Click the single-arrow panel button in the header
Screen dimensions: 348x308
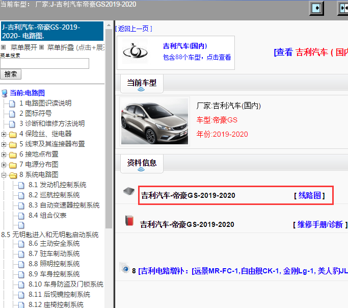point(316,9)
